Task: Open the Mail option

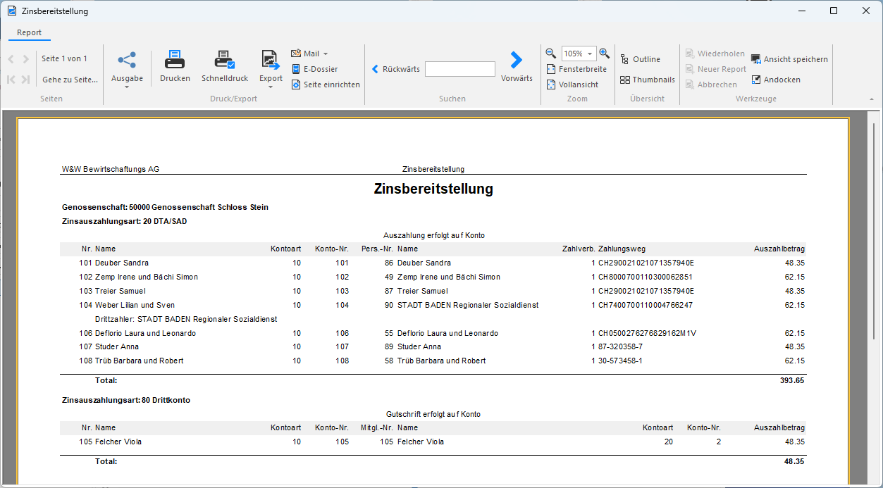Action: point(305,54)
